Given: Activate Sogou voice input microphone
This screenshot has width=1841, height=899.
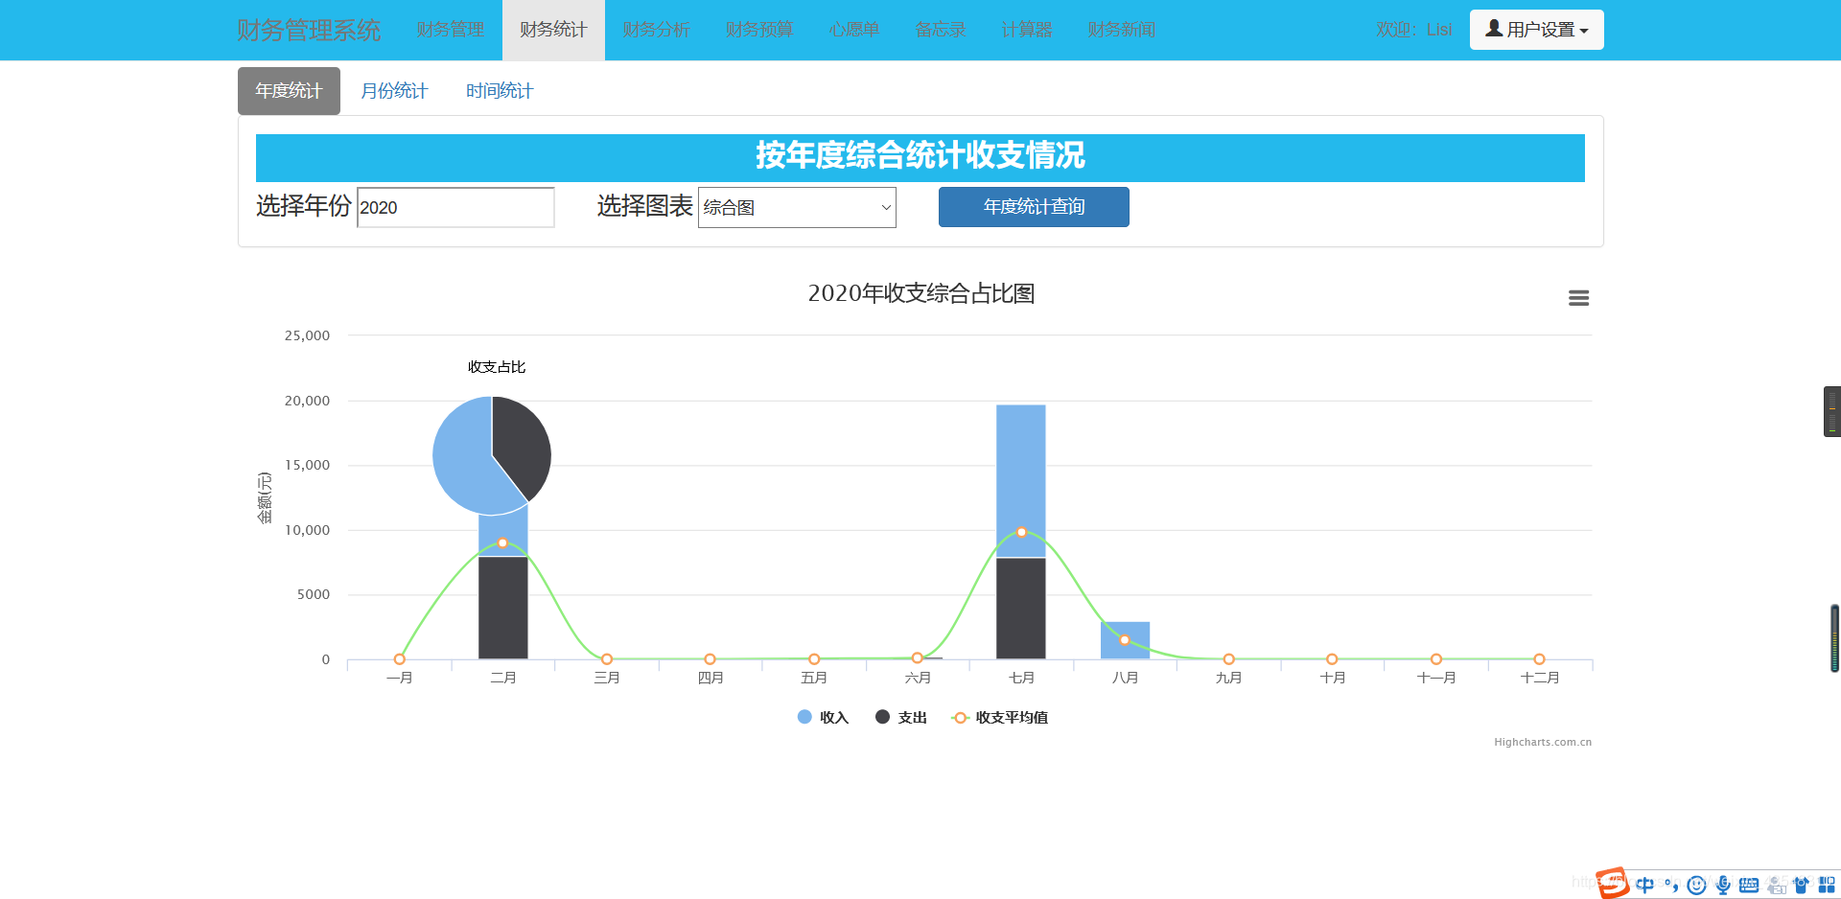Looking at the screenshot, I should coord(1722,886).
